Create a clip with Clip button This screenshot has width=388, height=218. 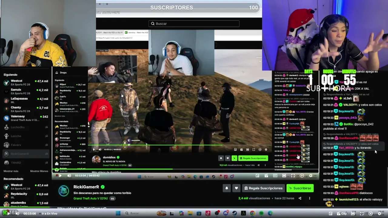342,213
